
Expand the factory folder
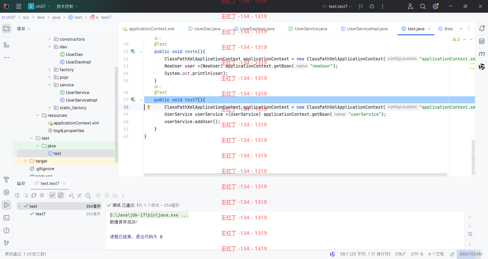point(50,70)
